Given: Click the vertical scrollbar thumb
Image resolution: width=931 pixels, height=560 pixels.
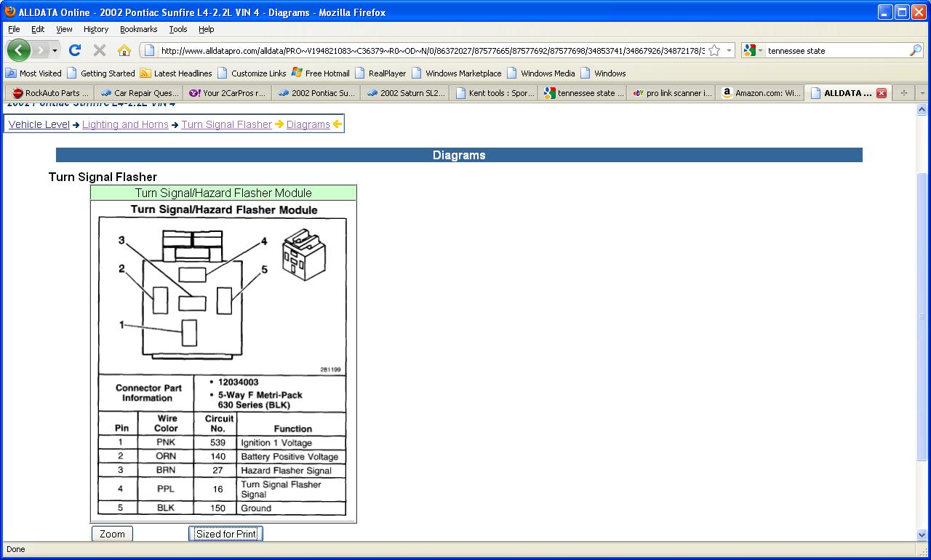Looking at the screenshot, I should tap(922, 316).
